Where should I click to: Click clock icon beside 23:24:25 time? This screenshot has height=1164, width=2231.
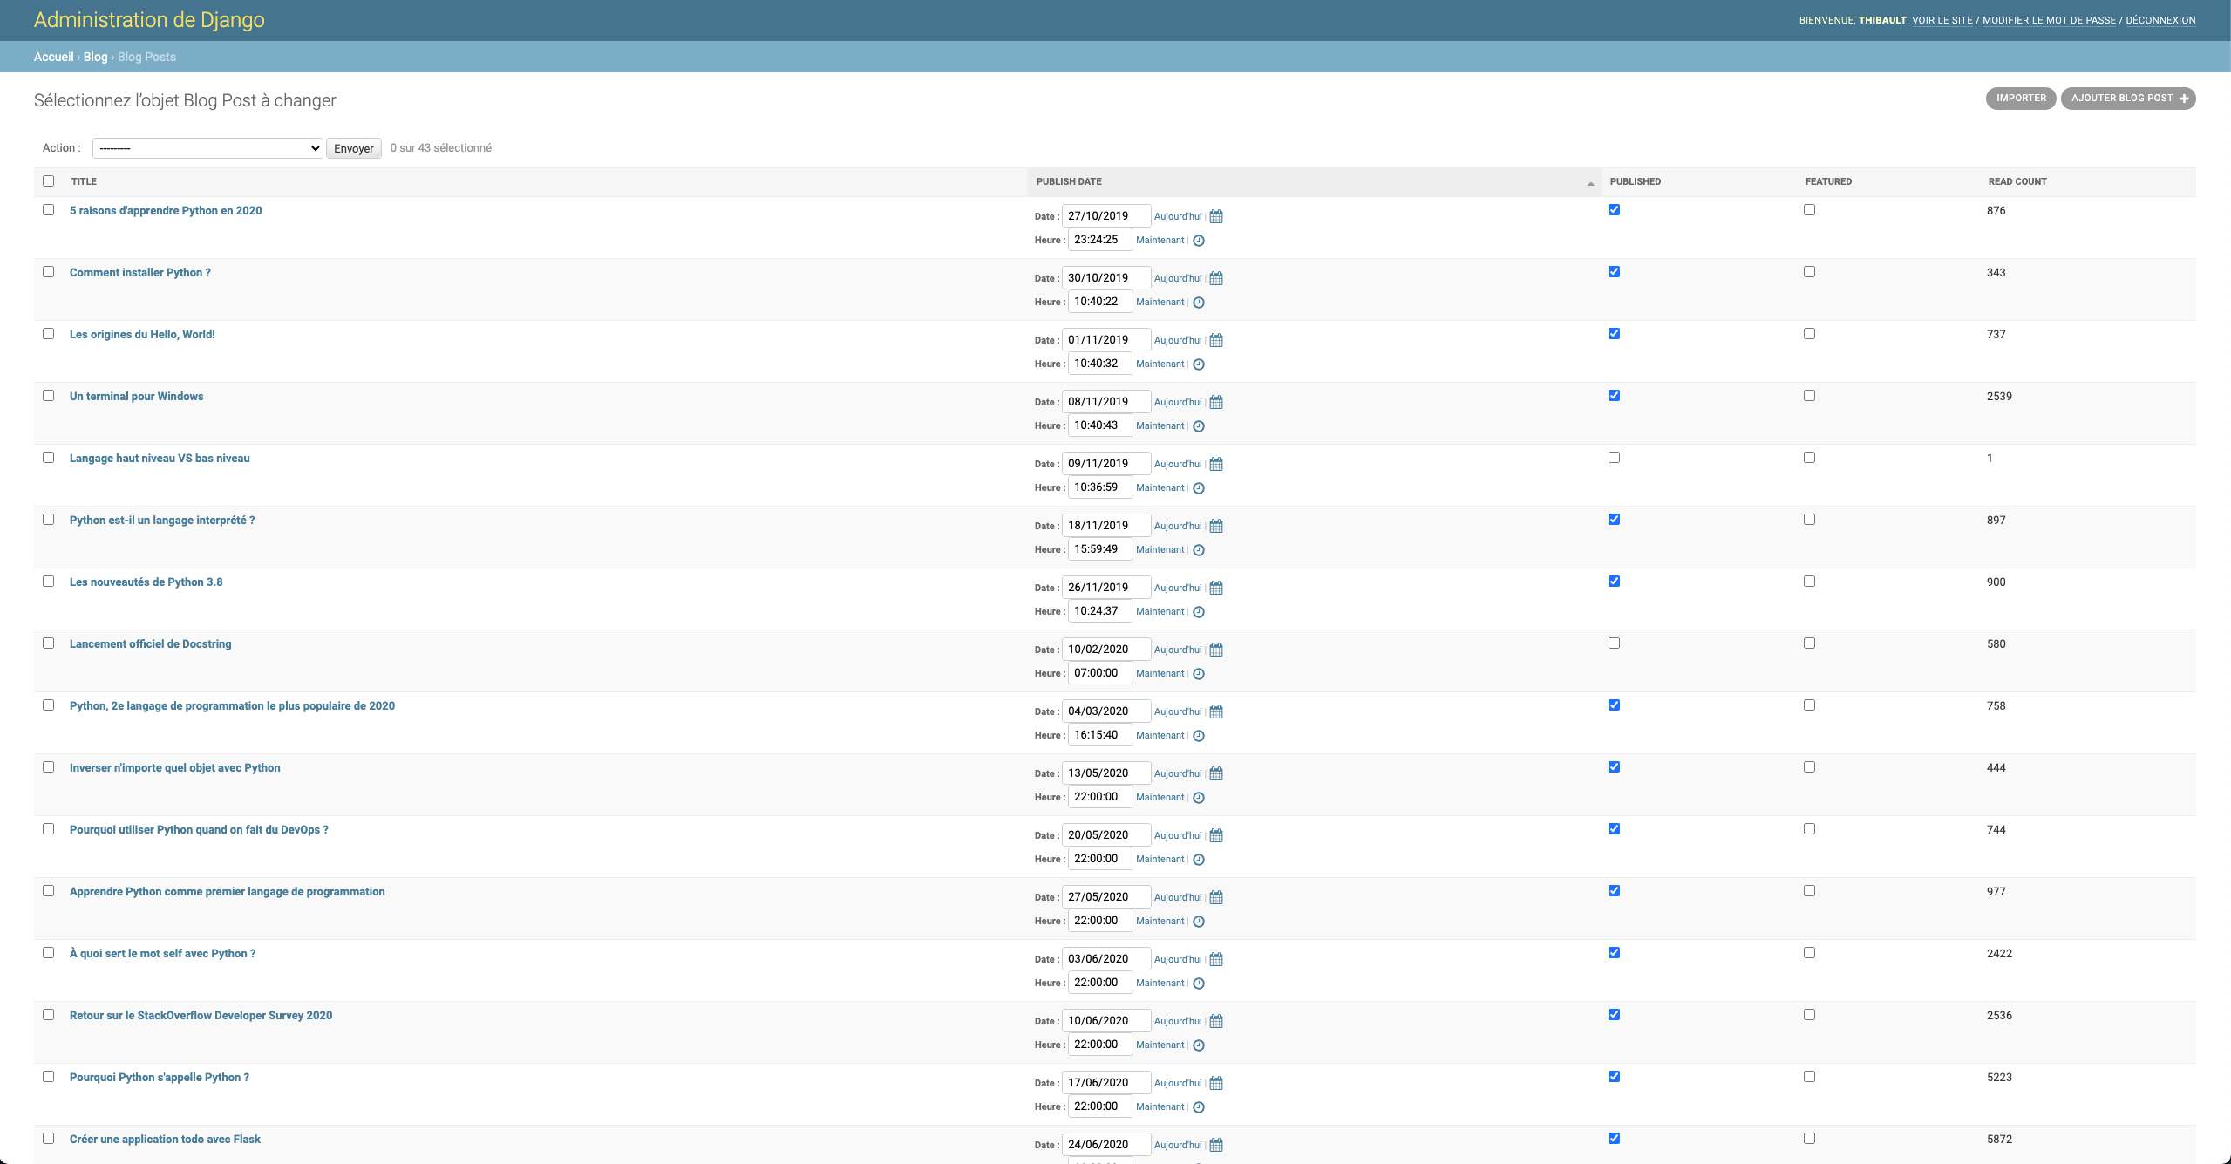1199,241
